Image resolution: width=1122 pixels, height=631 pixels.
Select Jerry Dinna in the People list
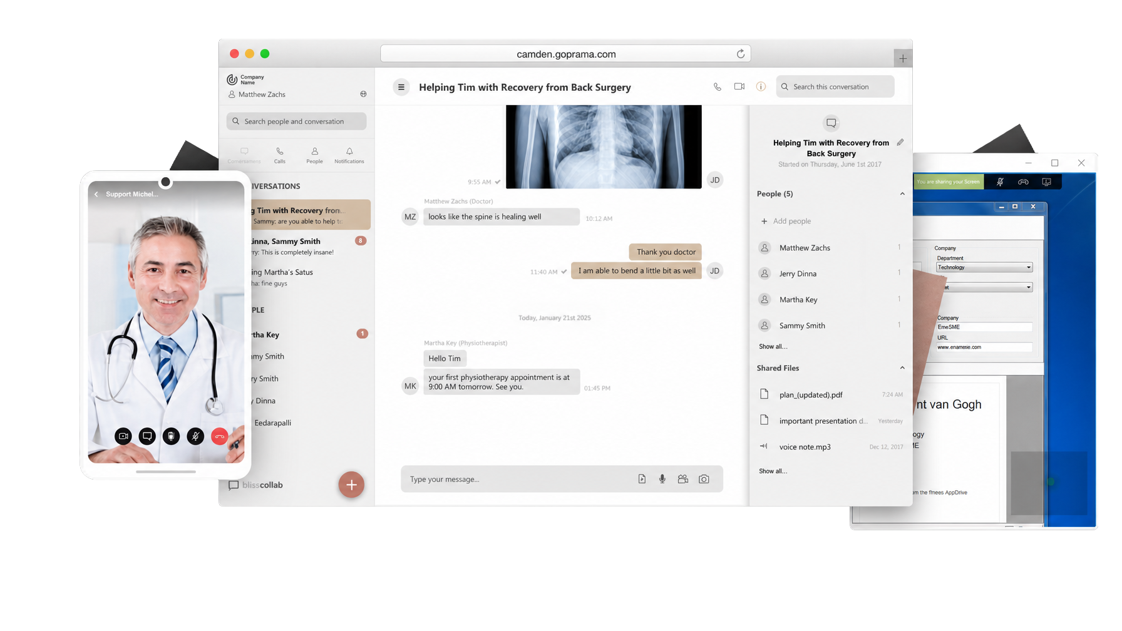point(830,274)
